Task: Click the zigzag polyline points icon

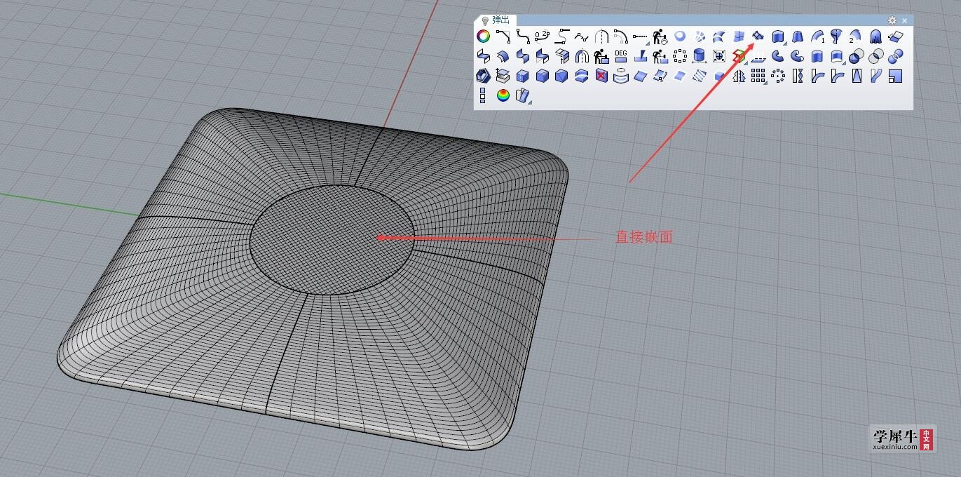Action: click(x=581, y=36)
